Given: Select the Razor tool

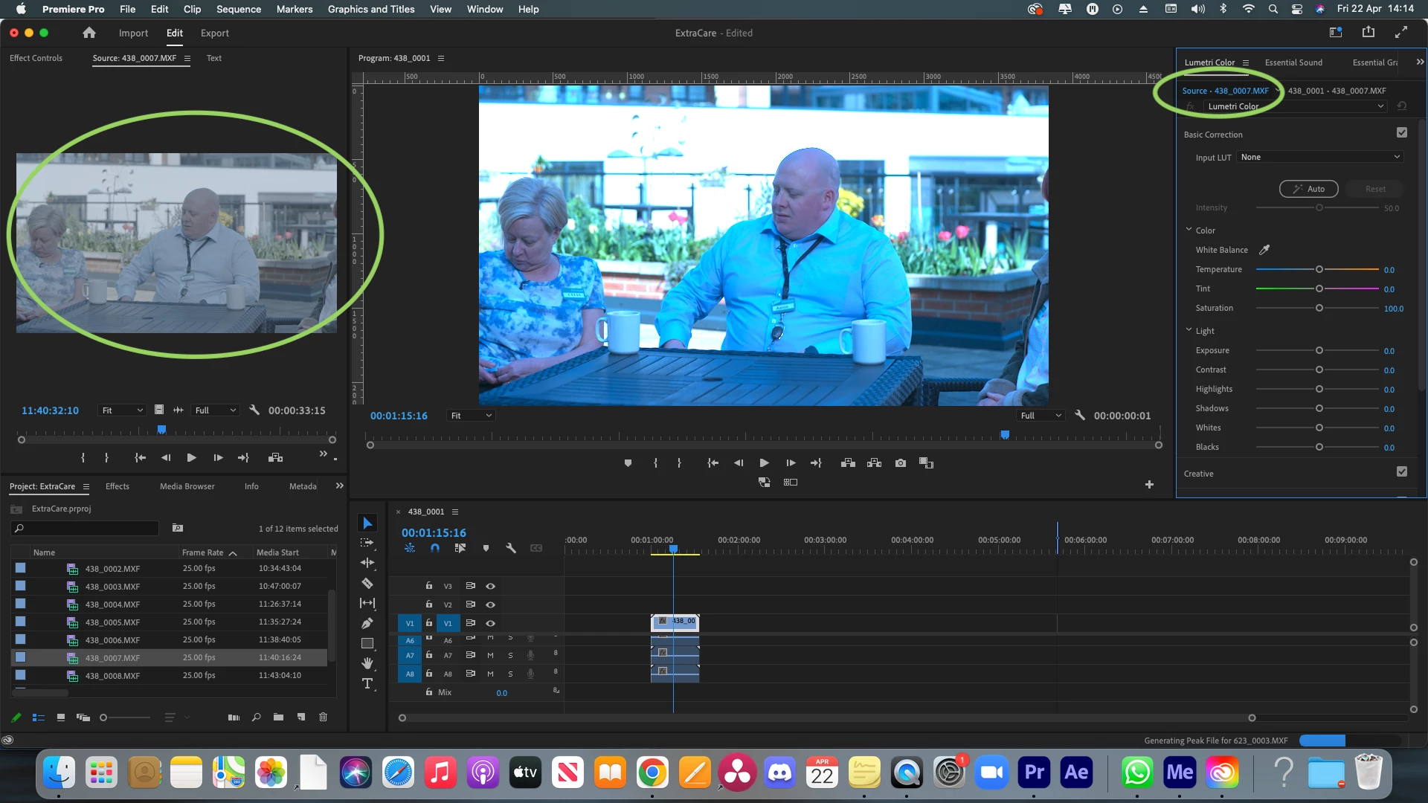Looking at the screenshot, I should click(x=367, y=584).
